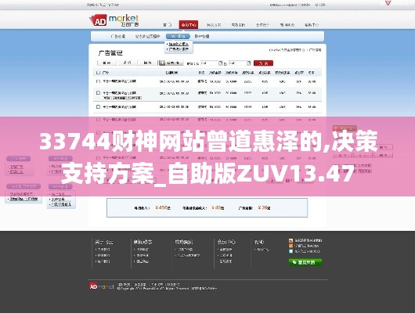Image resolution: width=415 pixels, height=313 pixels.
Task: Open the calendar icon after the end date
Action: coord(248,63)
